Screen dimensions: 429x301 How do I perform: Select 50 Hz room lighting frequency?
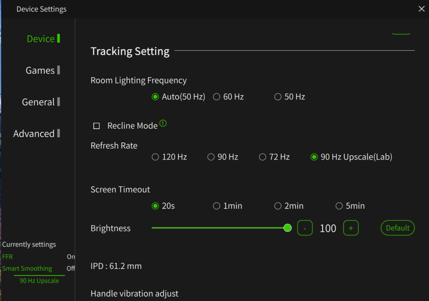pos(278,97)
